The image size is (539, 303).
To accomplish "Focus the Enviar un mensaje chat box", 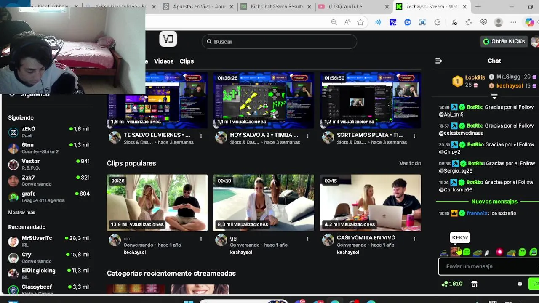I will coord(488,266).
